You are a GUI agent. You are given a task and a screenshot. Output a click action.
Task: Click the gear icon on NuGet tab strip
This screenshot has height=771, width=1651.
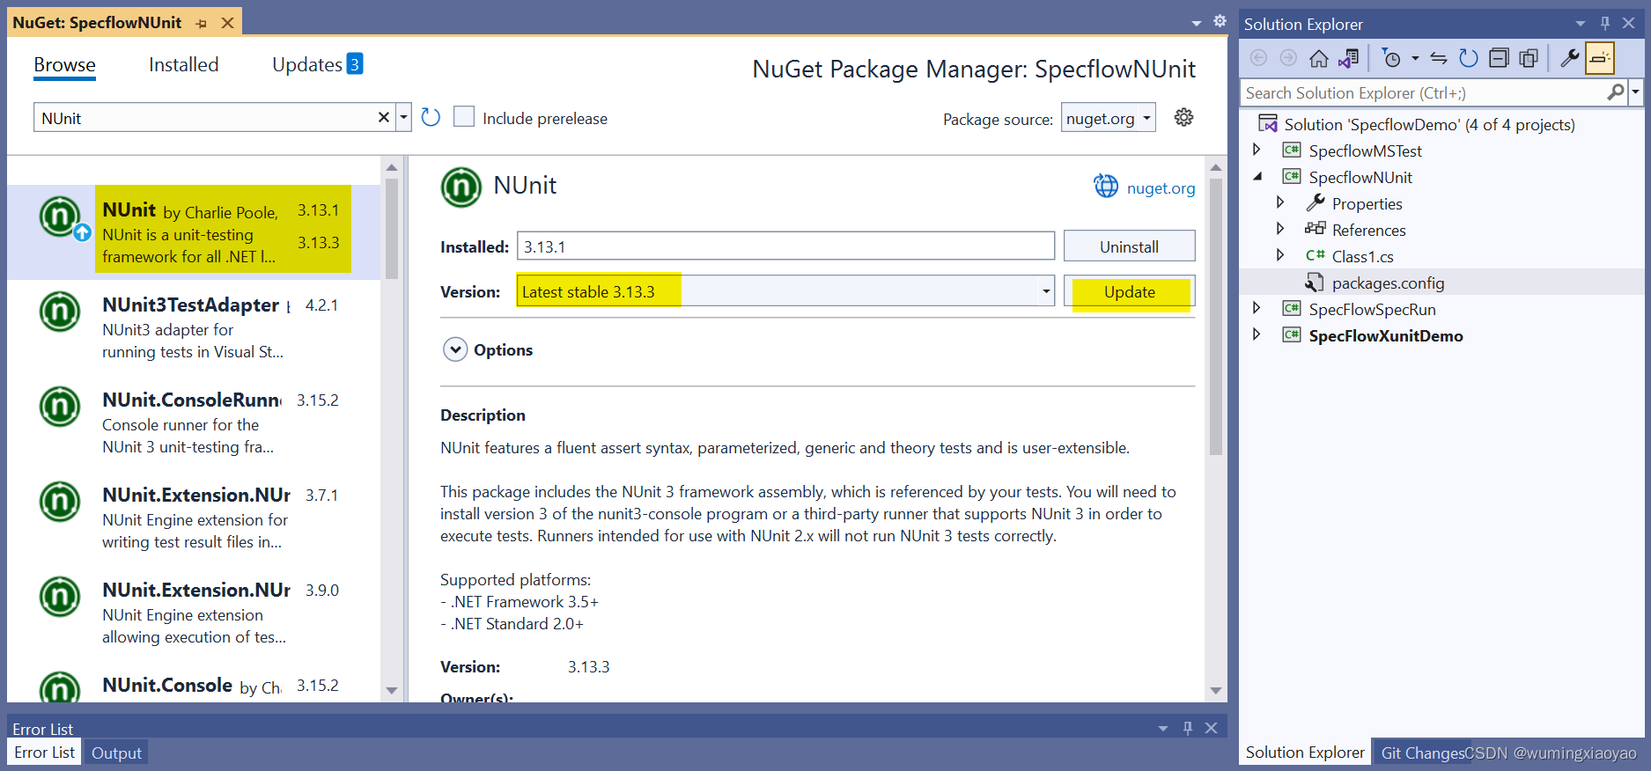tap(1220, 21)
